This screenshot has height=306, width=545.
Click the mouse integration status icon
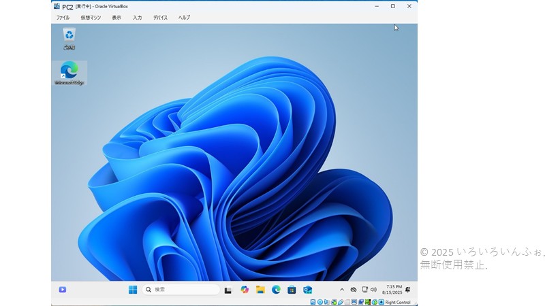(x=375, y=302)
